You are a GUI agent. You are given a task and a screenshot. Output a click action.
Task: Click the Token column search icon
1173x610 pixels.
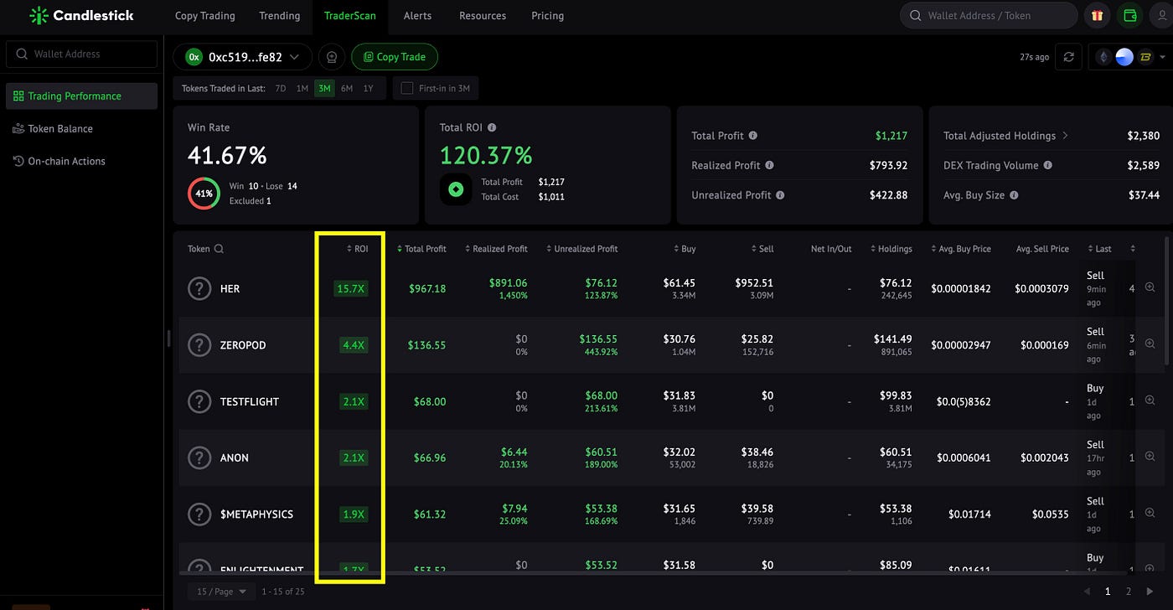tap(219, 249)
